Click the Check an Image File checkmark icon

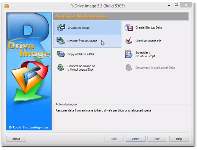click(129, 41)
